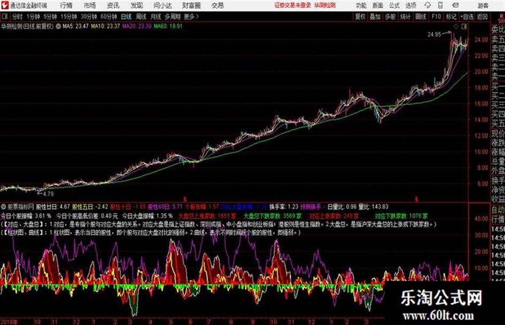
Task: Click the 通达信 red logo icon
Action: coord(4,5)
